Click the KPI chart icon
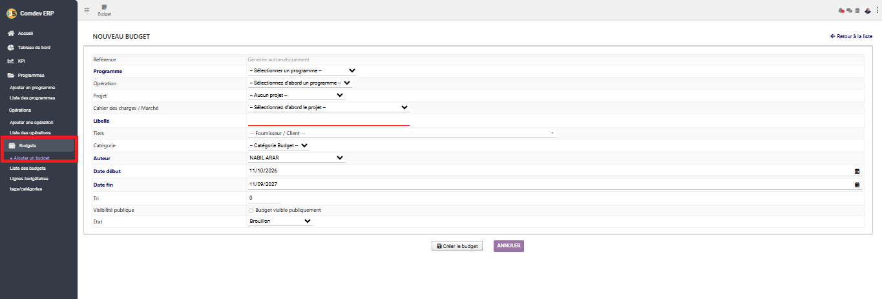The image size is (882, 299). (x=11, y=61)
